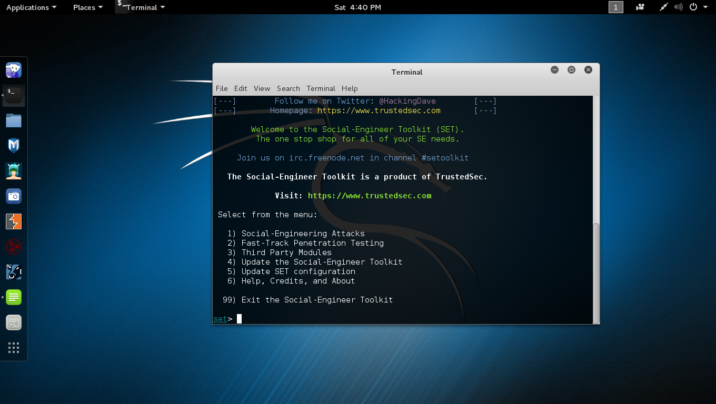Open the power menu dropdown arrow
This screenshot has height=404, width=716.
(705, 7)
